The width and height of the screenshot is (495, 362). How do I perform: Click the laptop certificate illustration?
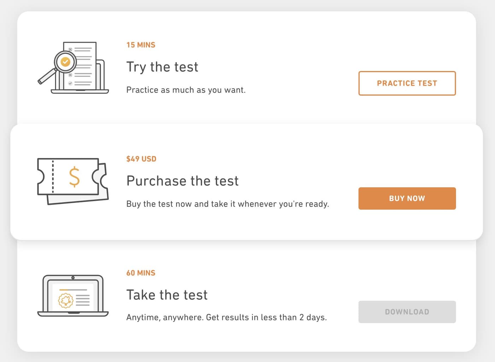pos(73,296)
